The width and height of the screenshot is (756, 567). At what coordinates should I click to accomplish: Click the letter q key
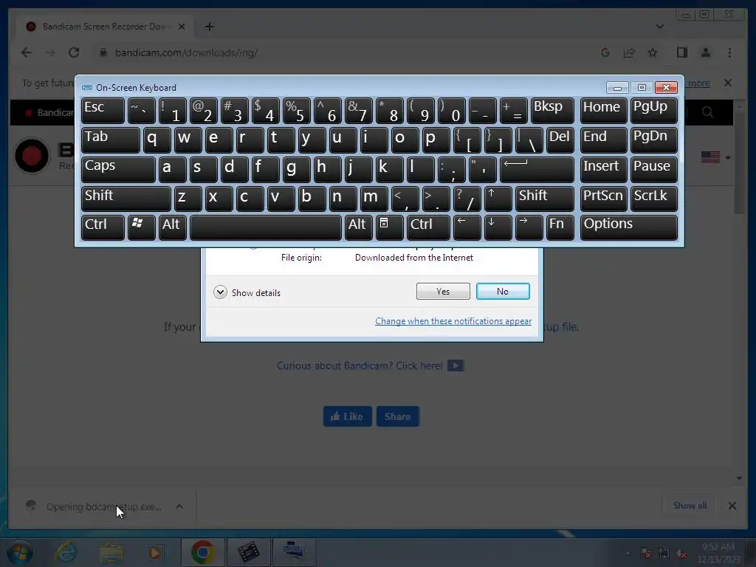pos(157,140)
